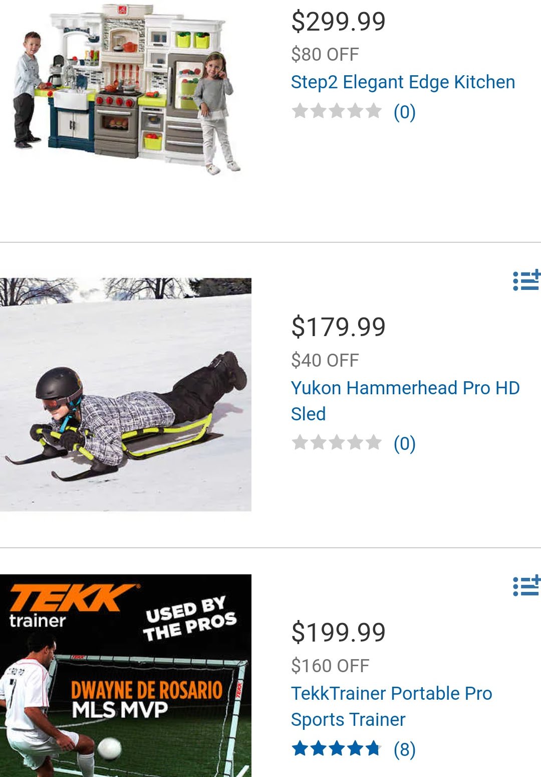This screenshot has width=541, height=777.
Task: Tap the $160 OFF discount label
Action: [330, 666]
